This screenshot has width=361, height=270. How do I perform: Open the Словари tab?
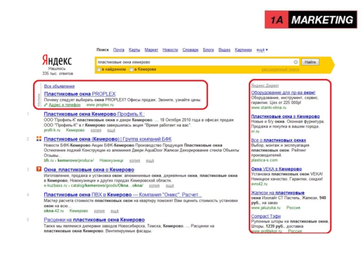click(190, 50)
